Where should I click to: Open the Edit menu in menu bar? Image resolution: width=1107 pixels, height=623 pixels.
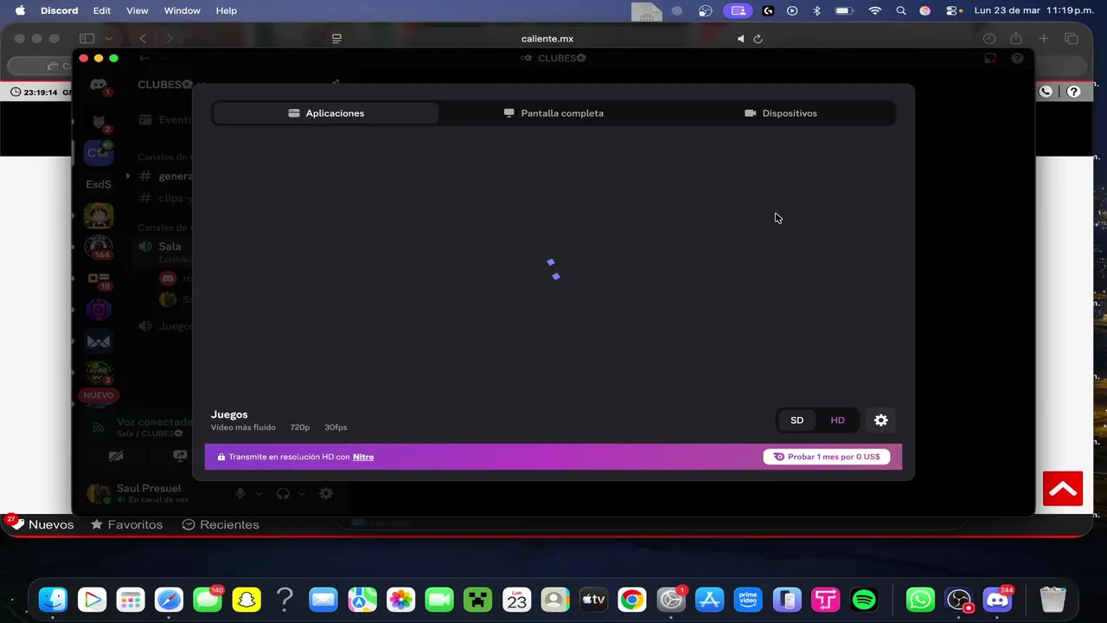[x=102, y=10]
